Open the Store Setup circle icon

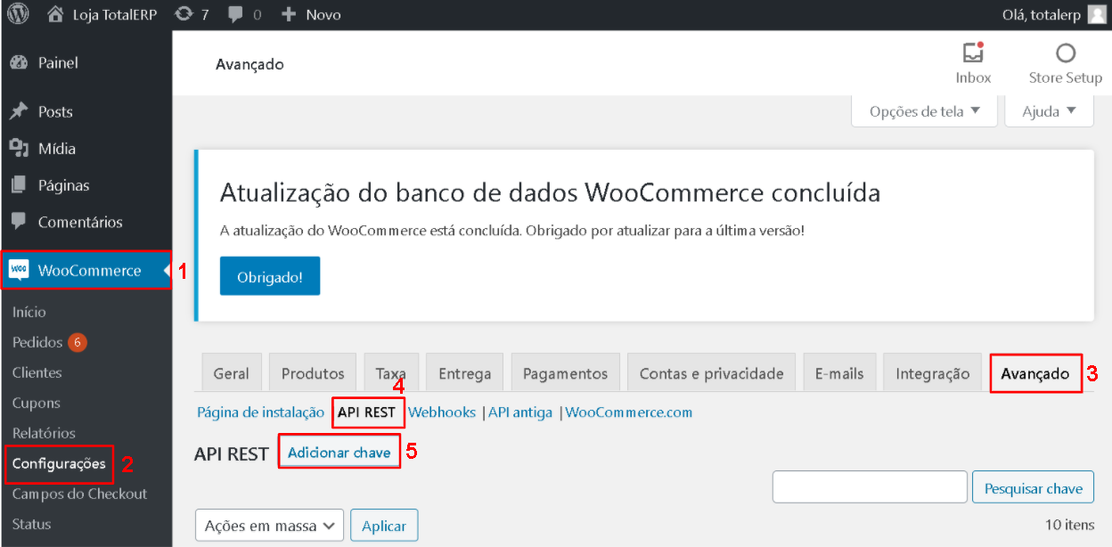1066,53
